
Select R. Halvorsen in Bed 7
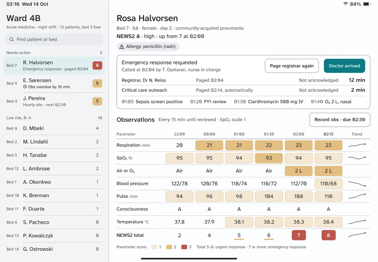pyautogui.click(x=54, y=65)
